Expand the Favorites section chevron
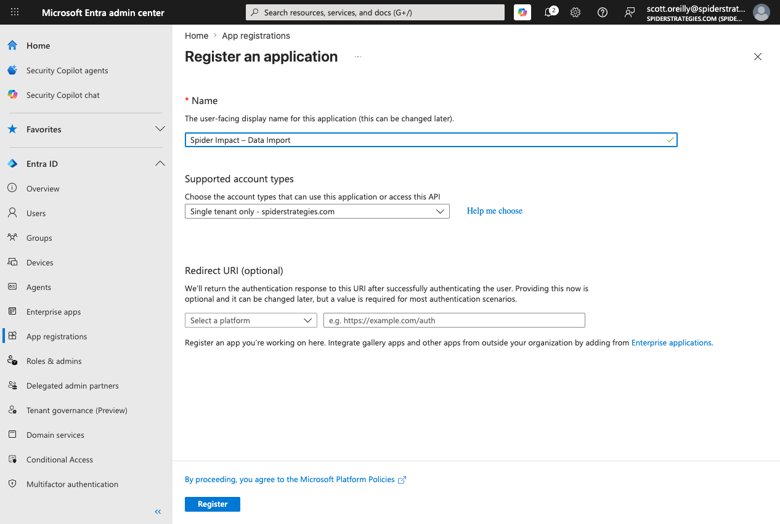 [160, 129]
